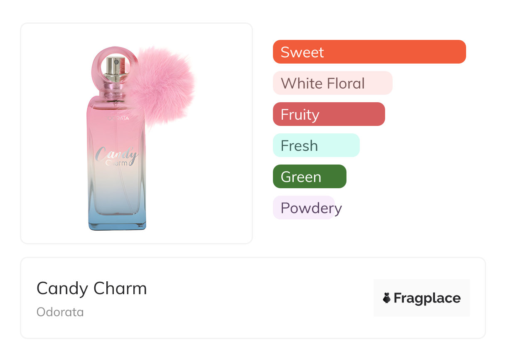506x359 pixels.
Task: Pick the Fresh accord bar
Action: (316, 145)
